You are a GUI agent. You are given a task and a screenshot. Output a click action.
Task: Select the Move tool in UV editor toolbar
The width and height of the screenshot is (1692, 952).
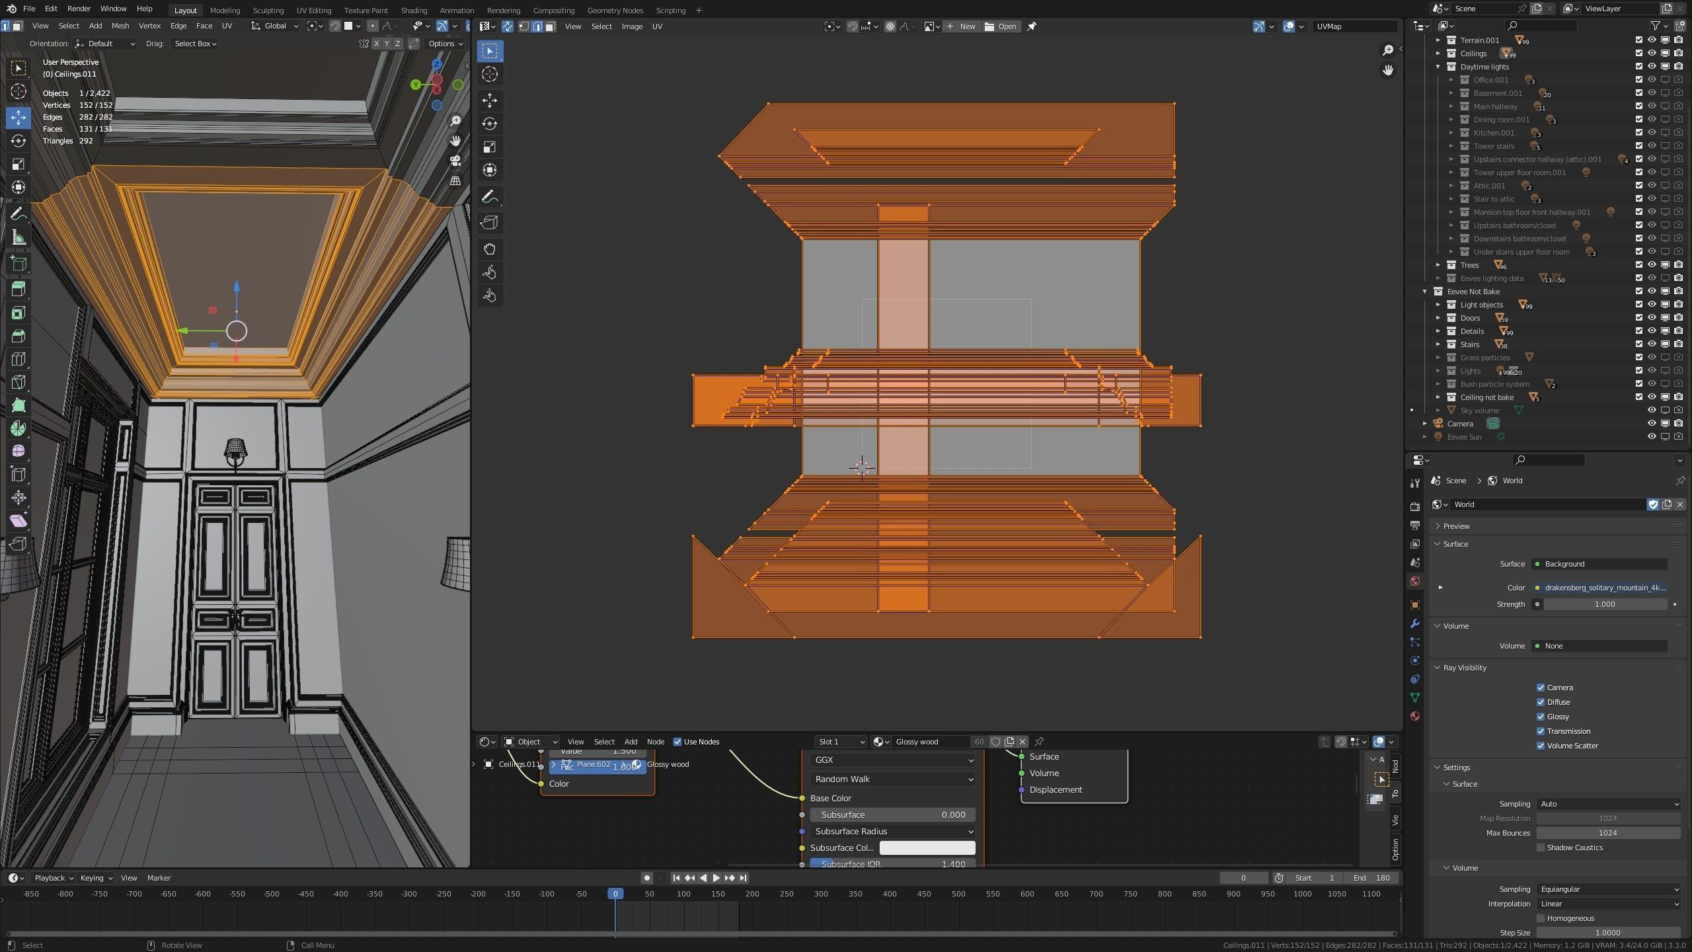point(490,100)
